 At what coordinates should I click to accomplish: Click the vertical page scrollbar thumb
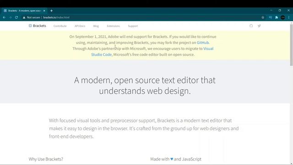(x=291, y=45)
